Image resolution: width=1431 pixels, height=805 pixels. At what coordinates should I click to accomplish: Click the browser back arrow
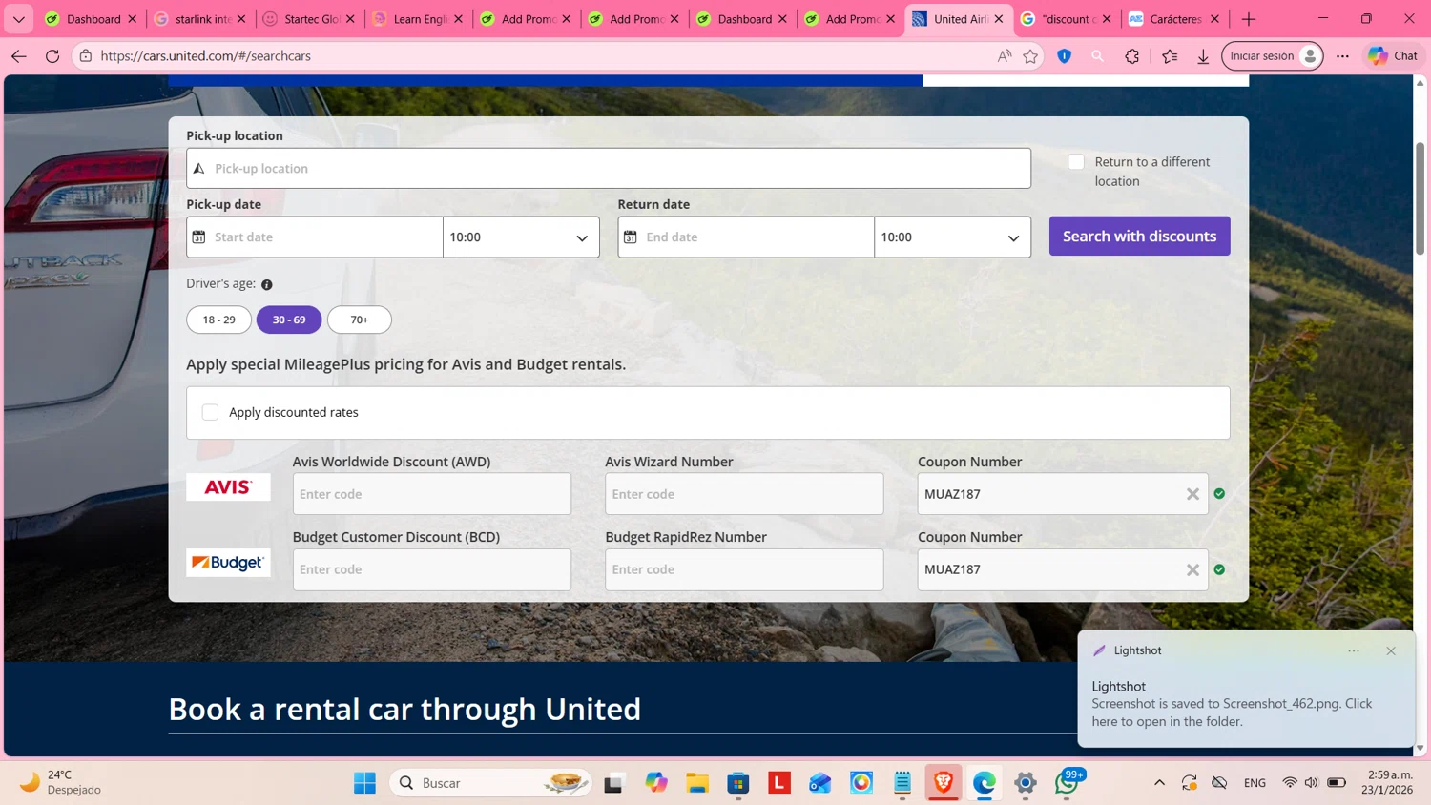[19, 56]
